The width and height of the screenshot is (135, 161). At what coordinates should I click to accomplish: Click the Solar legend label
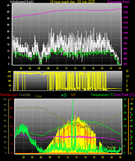pyautogui.click(x=38, y=96)
